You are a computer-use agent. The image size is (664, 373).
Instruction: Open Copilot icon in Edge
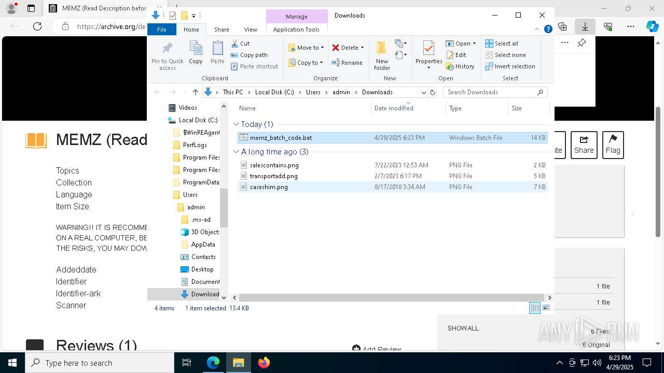point(653,26)
